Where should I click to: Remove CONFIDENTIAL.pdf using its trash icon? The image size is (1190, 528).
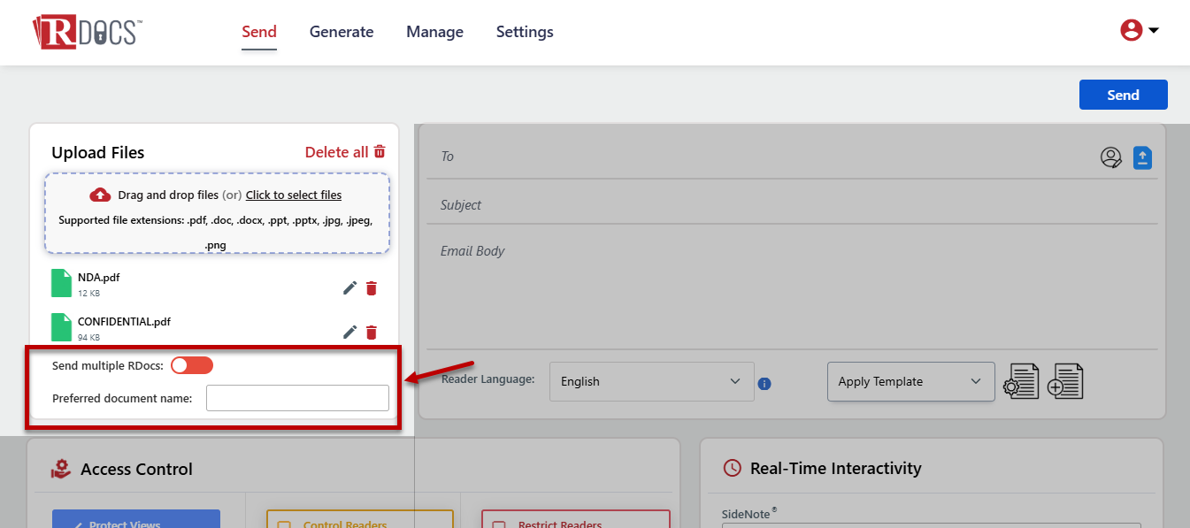click(x=372, y=332)
